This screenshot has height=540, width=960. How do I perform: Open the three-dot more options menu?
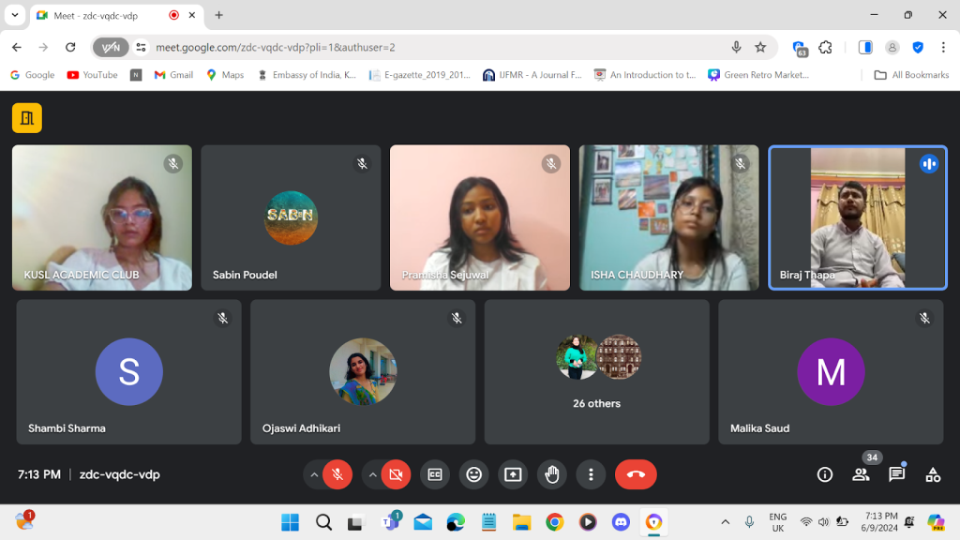(591, 474)
